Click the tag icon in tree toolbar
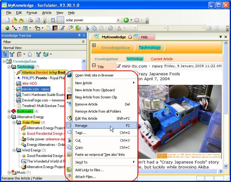The image size is (231, 182). tap(30, 54)
